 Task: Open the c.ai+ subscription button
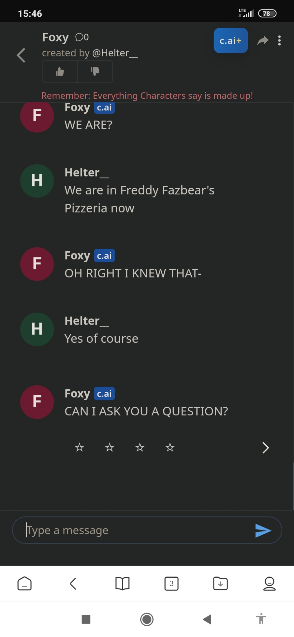pos(230,41)
